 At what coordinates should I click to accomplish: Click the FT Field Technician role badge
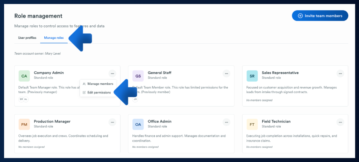[x=252, y=124]
